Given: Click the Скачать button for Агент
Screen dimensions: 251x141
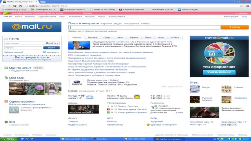Looking at the screenshot, I should coord(38,68).
